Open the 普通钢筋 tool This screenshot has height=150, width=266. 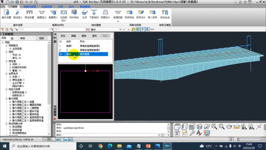coord(118,14)
